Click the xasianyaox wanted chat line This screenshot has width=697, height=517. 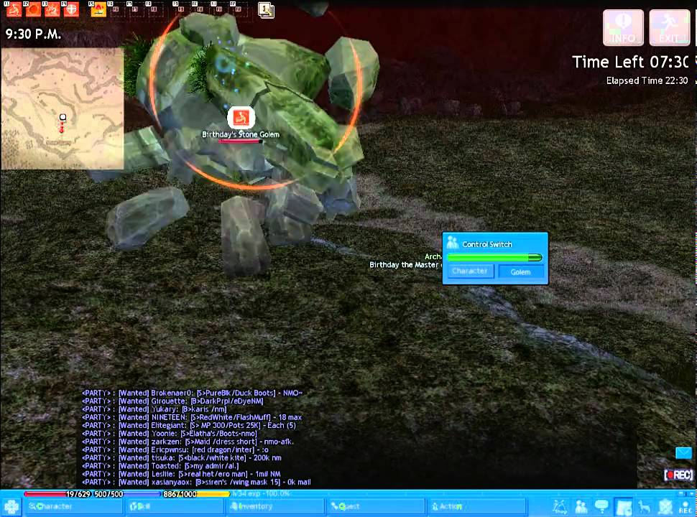[196, 482]
